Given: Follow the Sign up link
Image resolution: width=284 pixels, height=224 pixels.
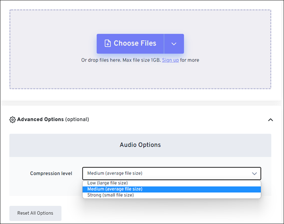Looking at the screenshot, I should coord(170,60).
